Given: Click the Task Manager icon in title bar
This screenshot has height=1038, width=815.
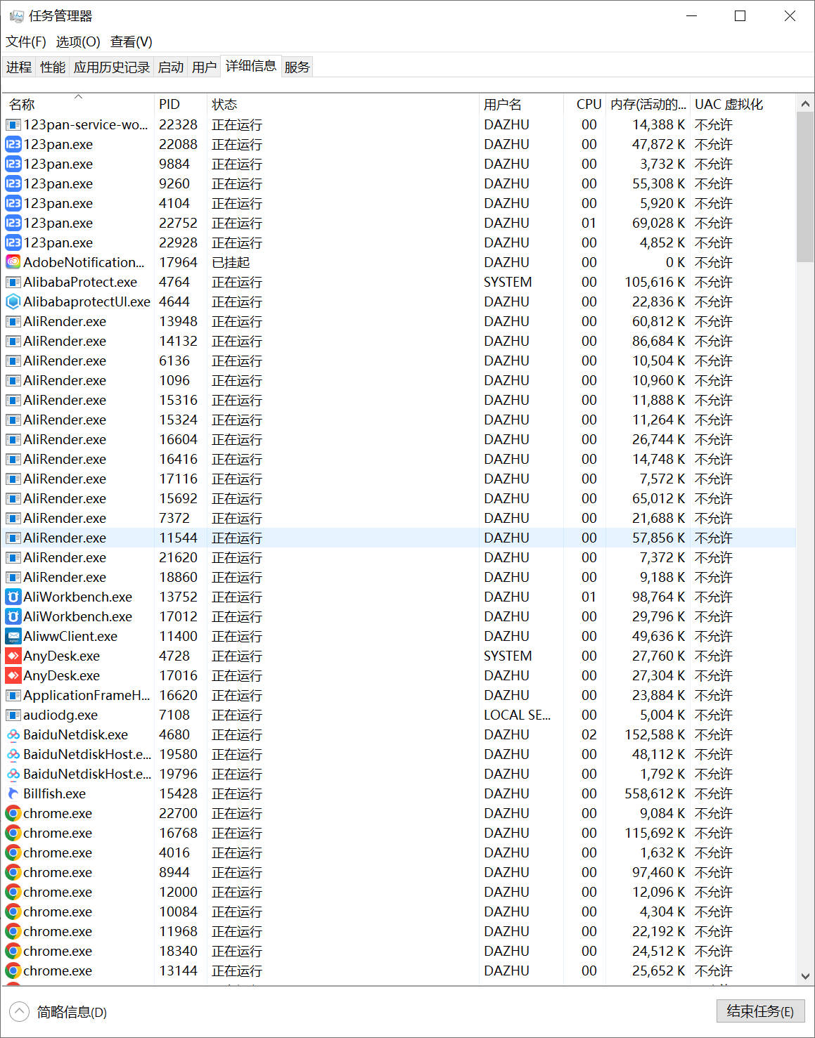Looking at the screenshot, I should (16, 16).
